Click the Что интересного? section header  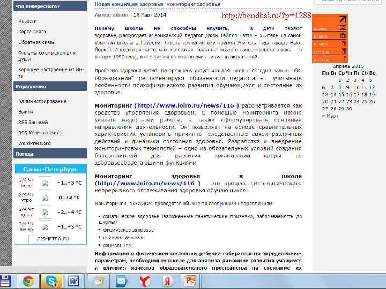(x=50, y=6)
